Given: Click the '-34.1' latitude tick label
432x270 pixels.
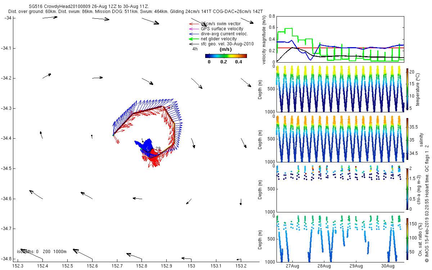Looking at the screenshot, I should (6, 48).
